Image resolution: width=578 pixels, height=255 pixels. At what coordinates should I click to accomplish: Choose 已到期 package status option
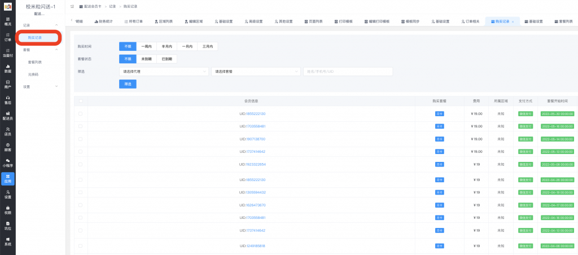168,59
